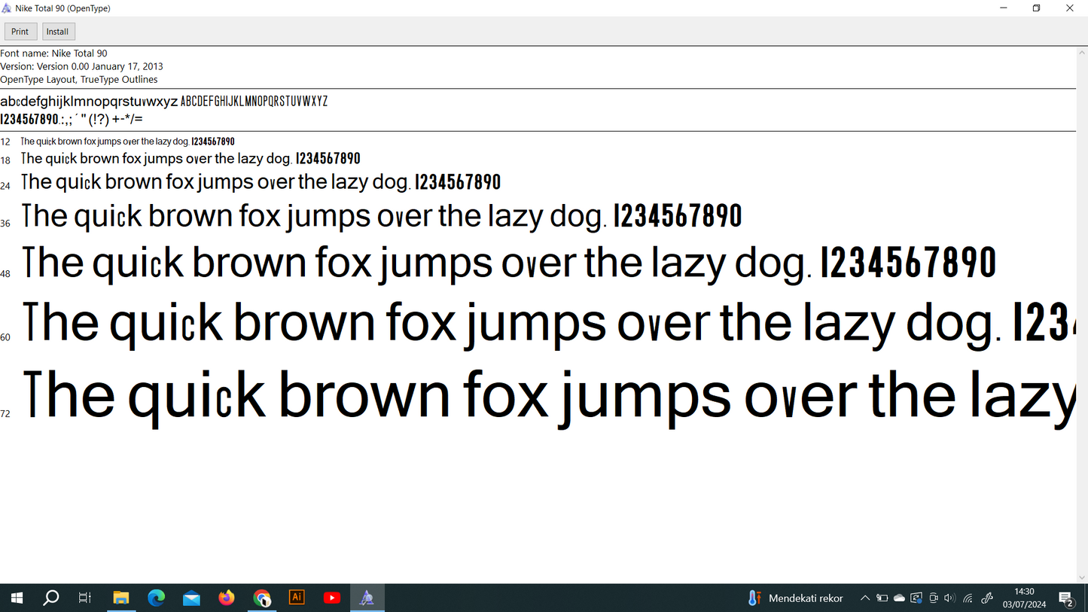This screenshot has width=1088, height=612.
Task: Click the clock showing 14:30
Action: click(1024, 598)
